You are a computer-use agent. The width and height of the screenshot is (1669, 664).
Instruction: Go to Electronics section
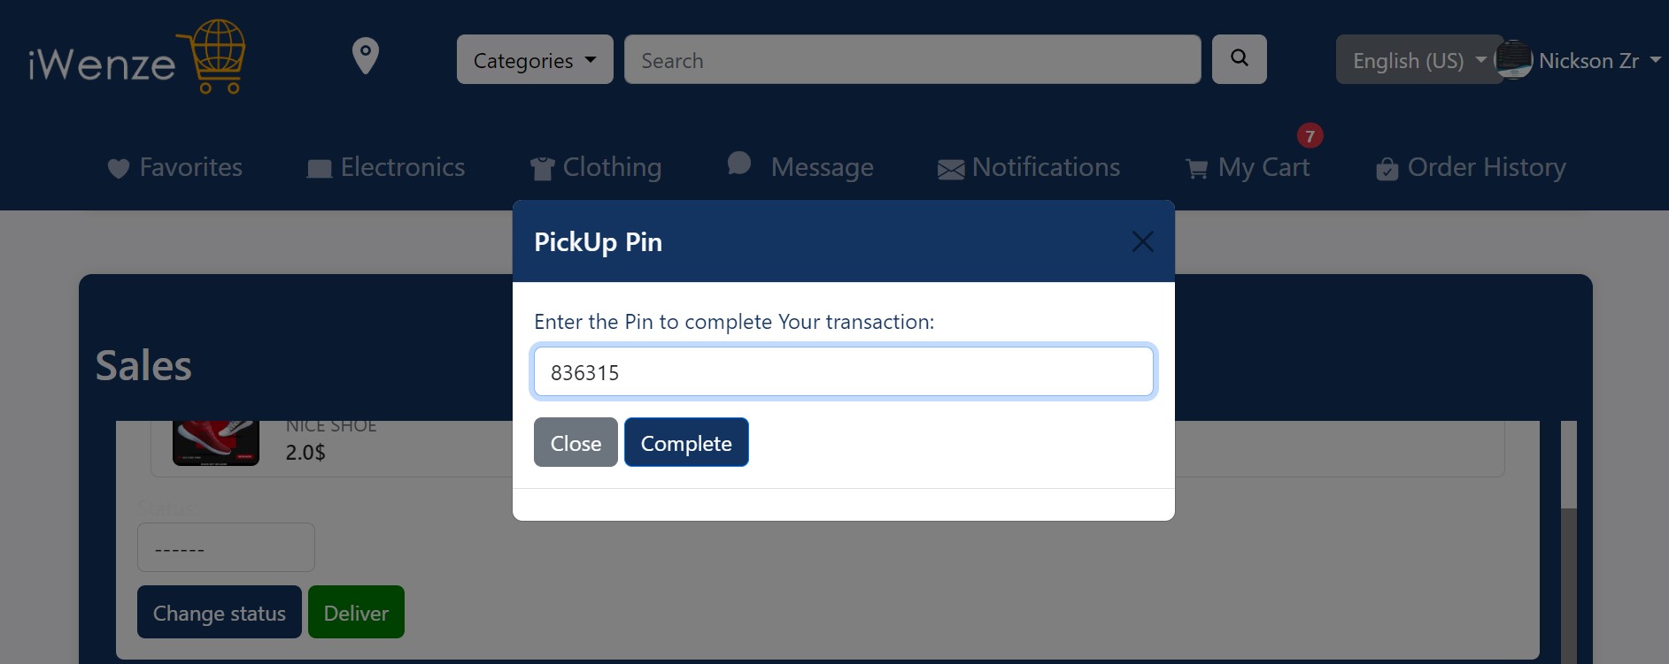coord(385,167)
